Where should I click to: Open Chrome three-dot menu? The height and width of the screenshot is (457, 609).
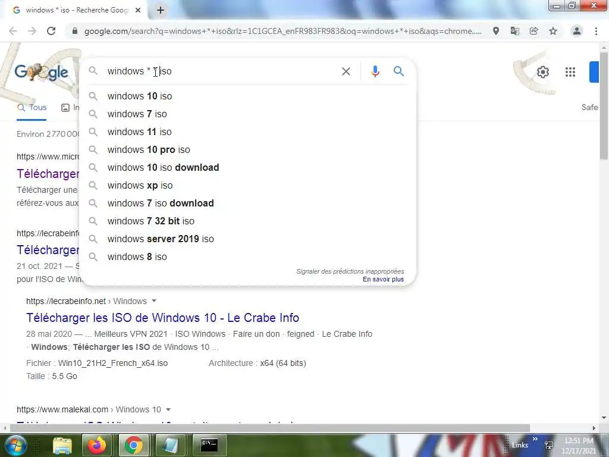coord(596,31)
